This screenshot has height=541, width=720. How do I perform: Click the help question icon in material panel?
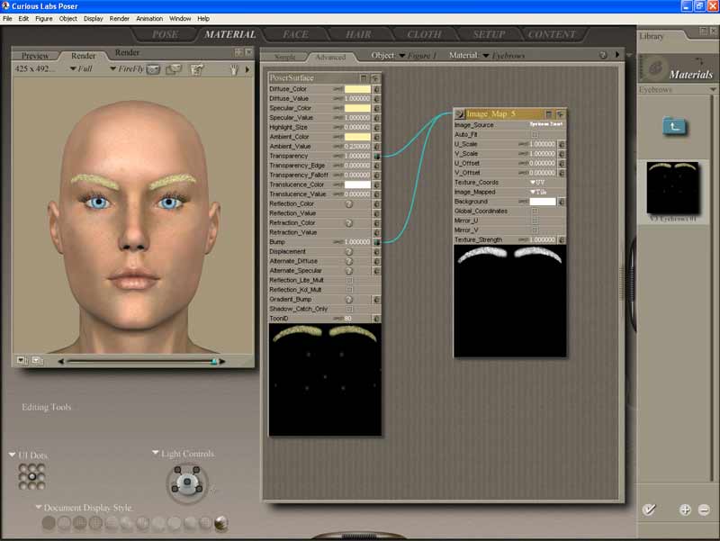[603, 55]
